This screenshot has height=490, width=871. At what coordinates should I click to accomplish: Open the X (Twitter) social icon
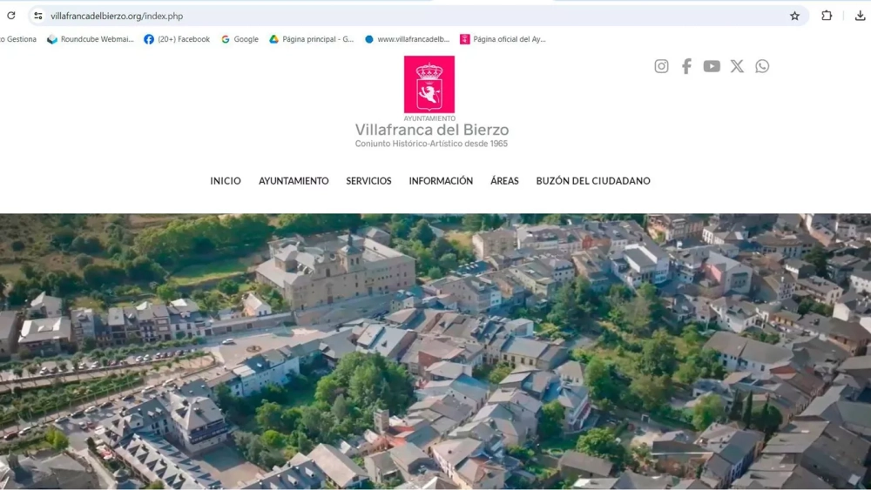(x=737, y=66)
